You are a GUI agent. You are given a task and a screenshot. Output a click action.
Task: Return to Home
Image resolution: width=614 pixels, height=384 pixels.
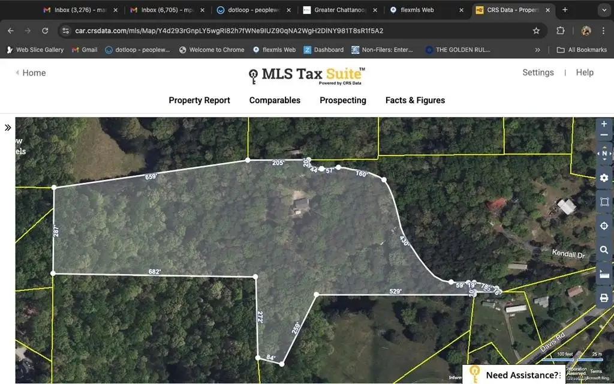pyautogui.click(x=31, y=73)
